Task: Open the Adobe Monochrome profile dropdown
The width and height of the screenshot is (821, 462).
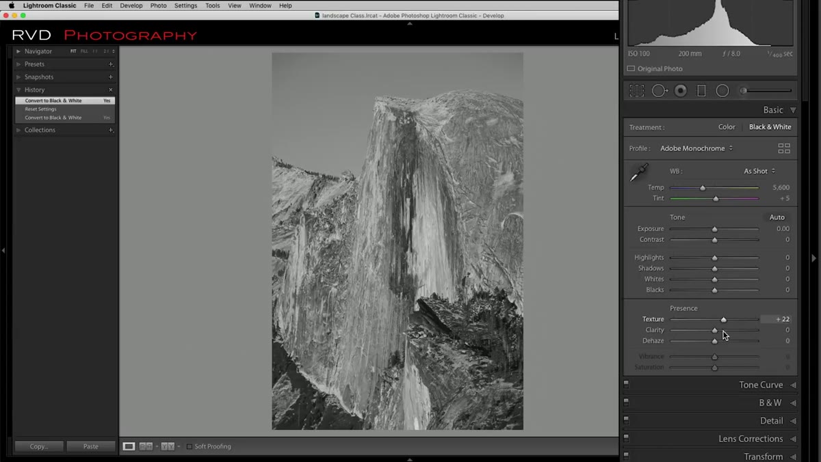Action: click(x=696, y=148)
